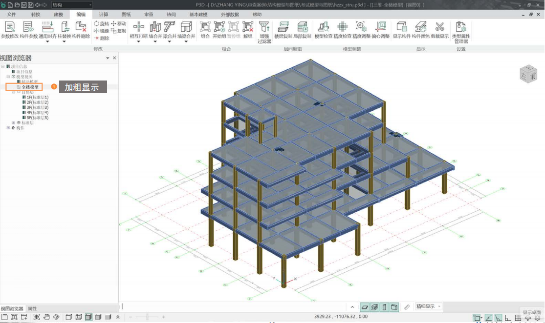Select the 楼层复制 floor copy tool
545x323 pixels.
pos(283,29)
